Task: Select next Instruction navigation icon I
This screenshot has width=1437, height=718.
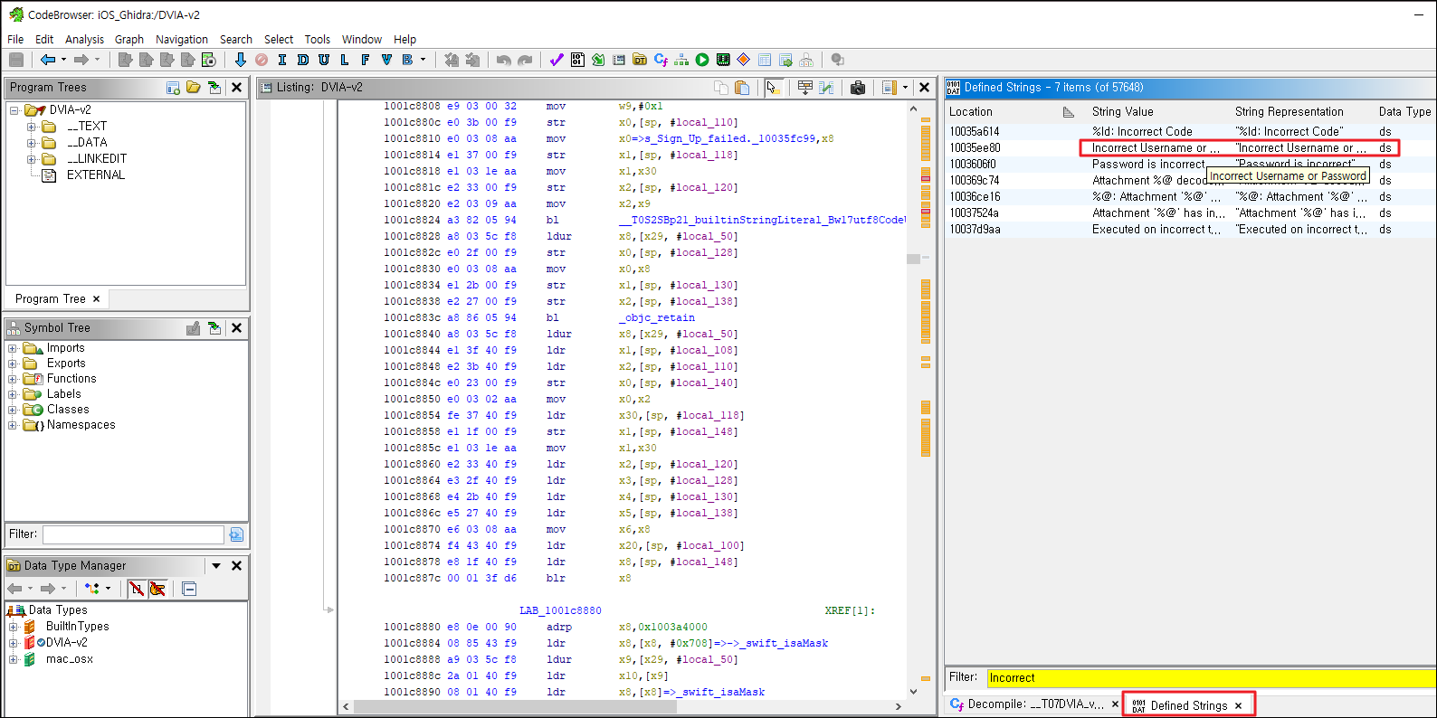Action: coord(282,60)
